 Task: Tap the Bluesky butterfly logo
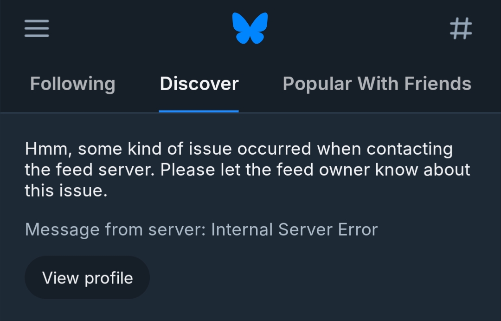[x=250, y=28]
